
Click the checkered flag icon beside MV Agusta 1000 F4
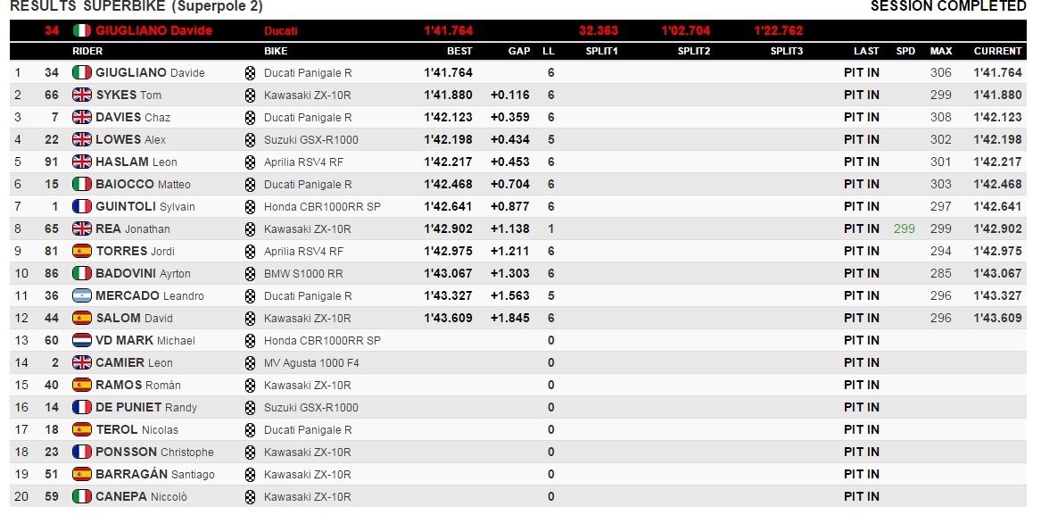pyautogui.click(x=251, y=363)
